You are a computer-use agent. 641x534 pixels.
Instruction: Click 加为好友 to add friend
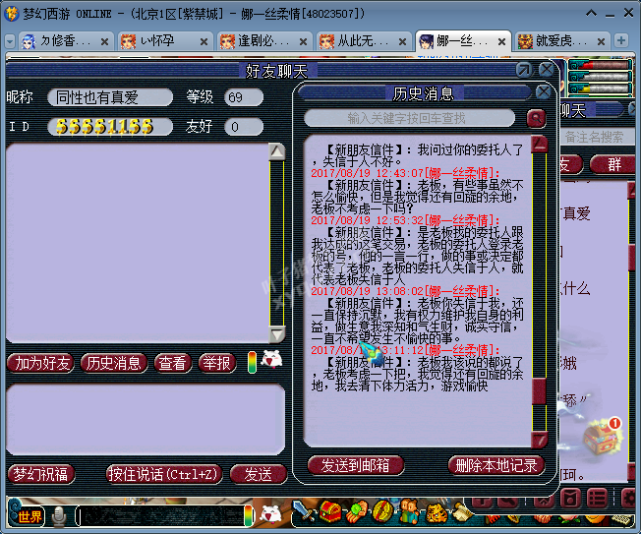coord(41,364)
